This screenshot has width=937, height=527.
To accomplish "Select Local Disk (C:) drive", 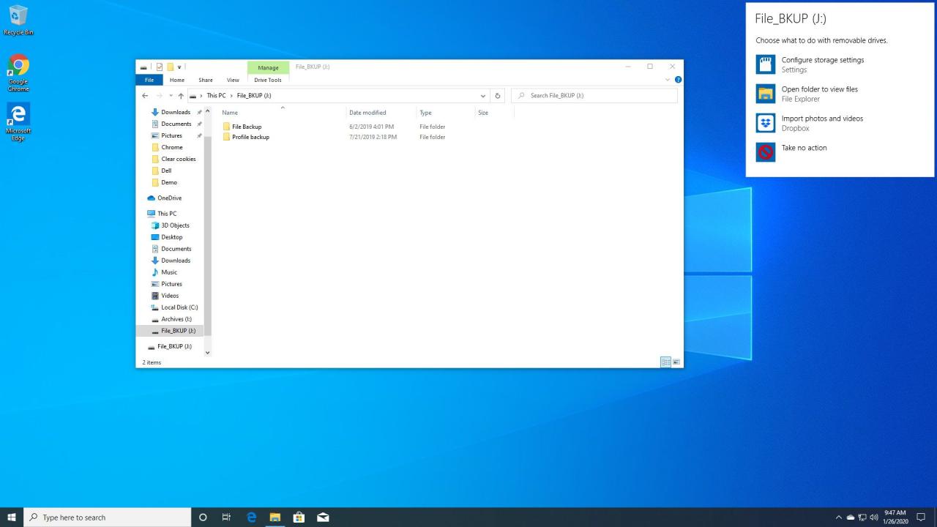I will point(179,307).
